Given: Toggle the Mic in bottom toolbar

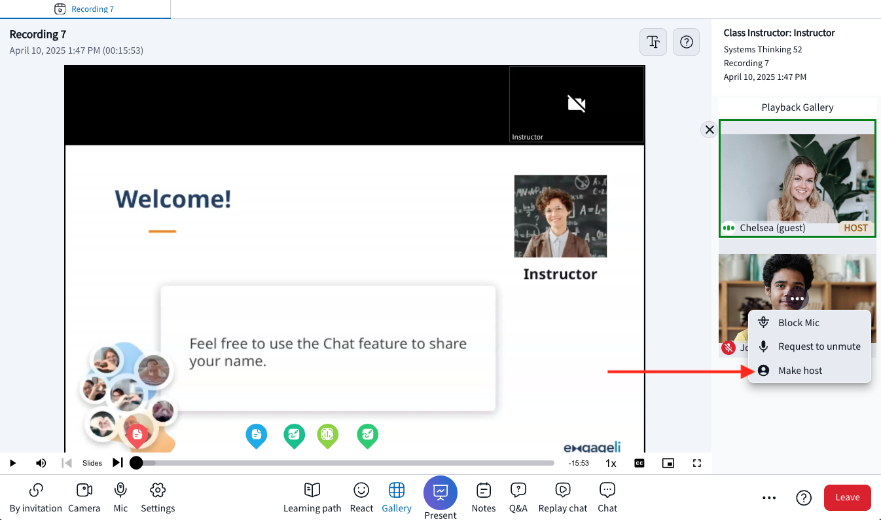Looking at the screenshot, I should tap(120, 497).
